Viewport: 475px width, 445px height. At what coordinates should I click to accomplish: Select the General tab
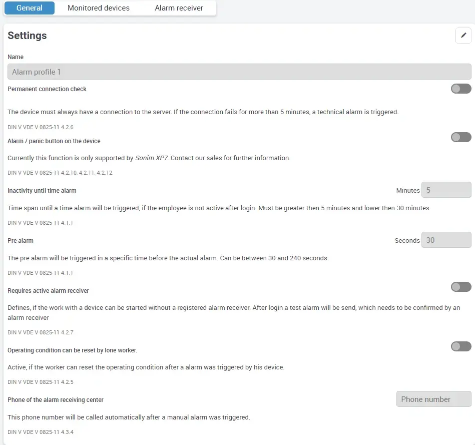[29, 8]
